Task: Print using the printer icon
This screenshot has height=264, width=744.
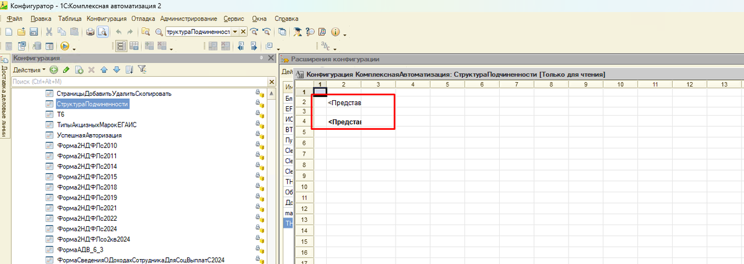Action: coord(91,32)
